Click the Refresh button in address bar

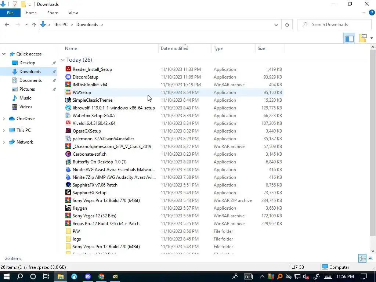(287, 25)
